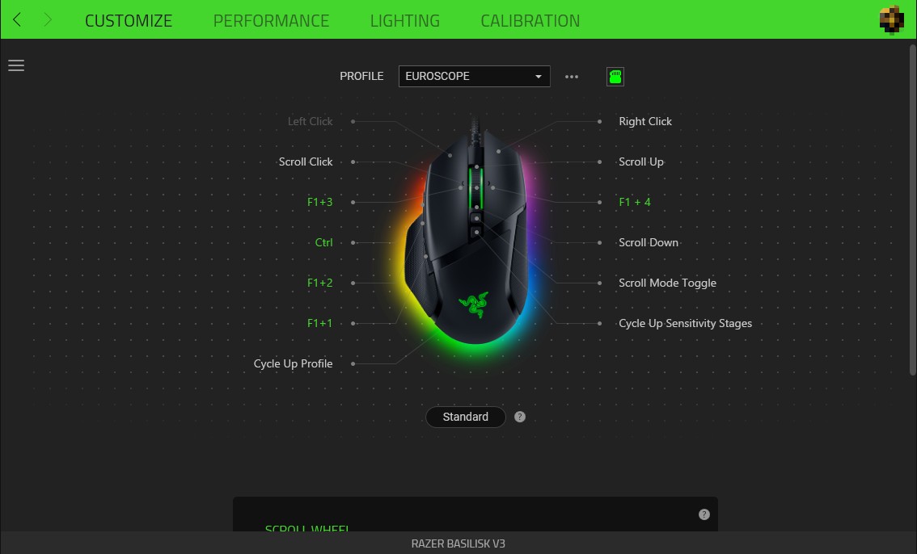Open the user avatar in the top corner
The image size is (917, 554).
[891, 20]
